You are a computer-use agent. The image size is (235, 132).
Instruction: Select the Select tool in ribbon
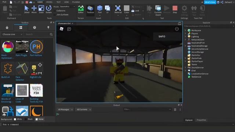(27, 9)
